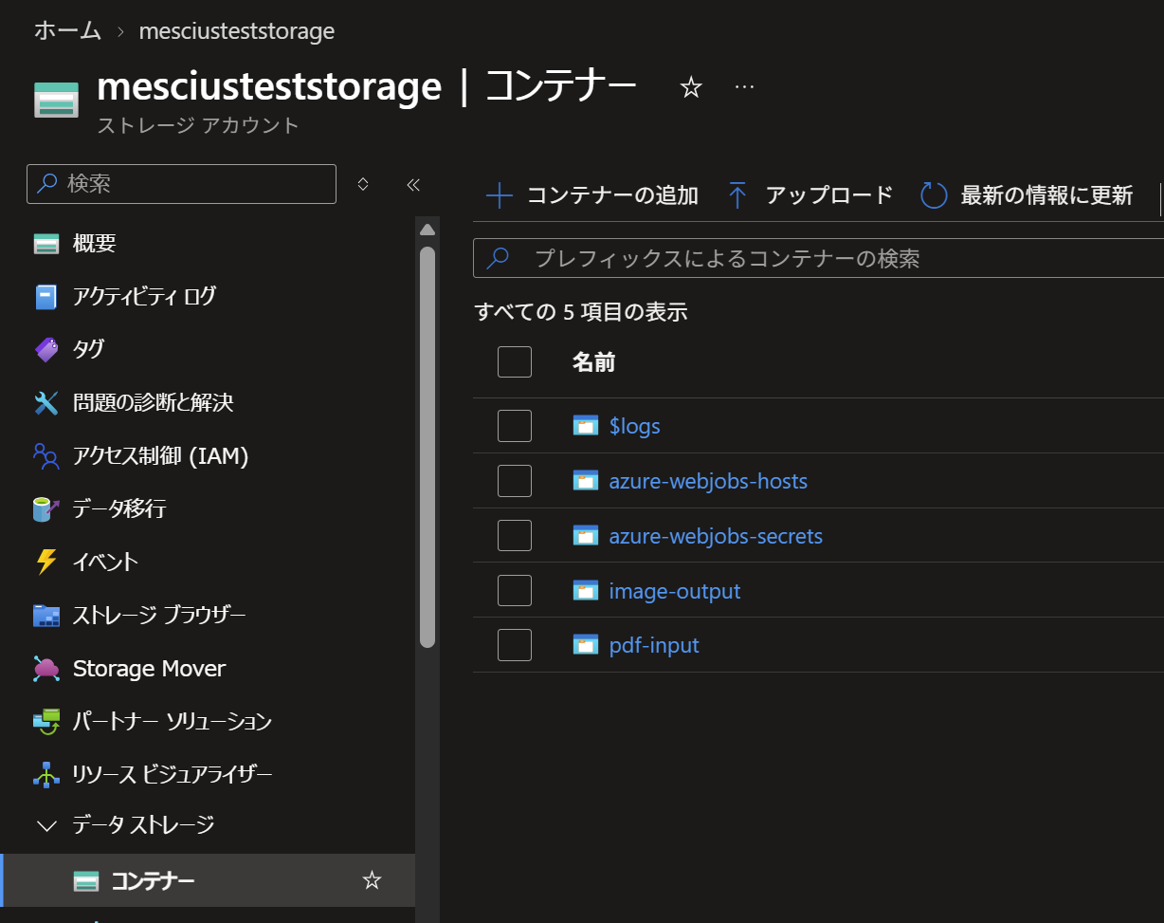Click the circular refresh icon
This screenshot has width=1164, height=923.
tap(934, 196)
